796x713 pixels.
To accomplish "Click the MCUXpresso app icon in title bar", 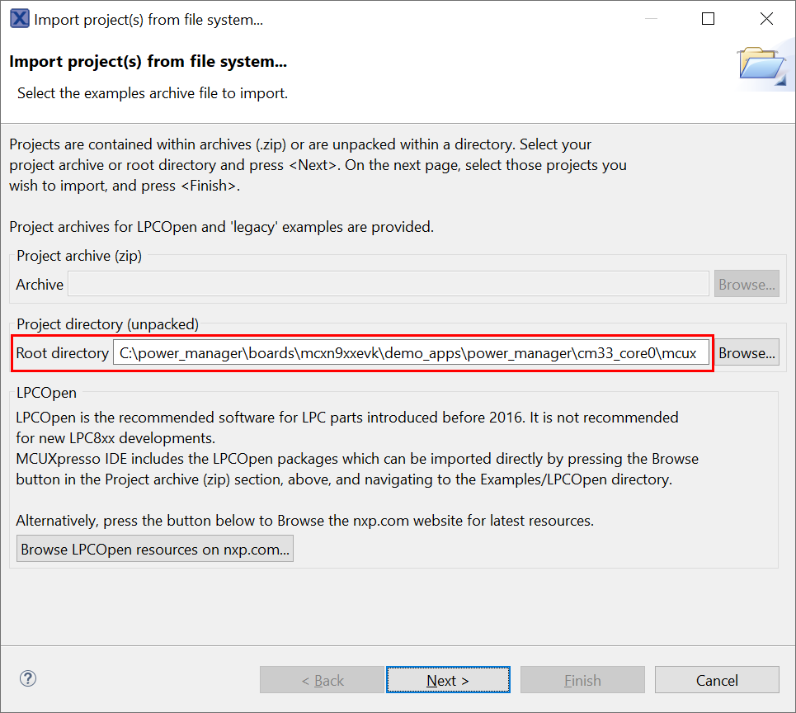I will (19, 20).
